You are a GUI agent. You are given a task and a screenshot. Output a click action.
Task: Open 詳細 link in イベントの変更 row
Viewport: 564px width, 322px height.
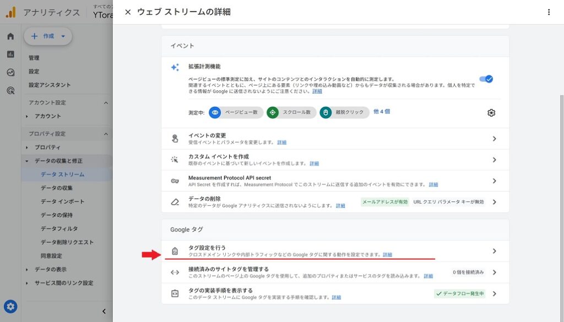(281, 143)
